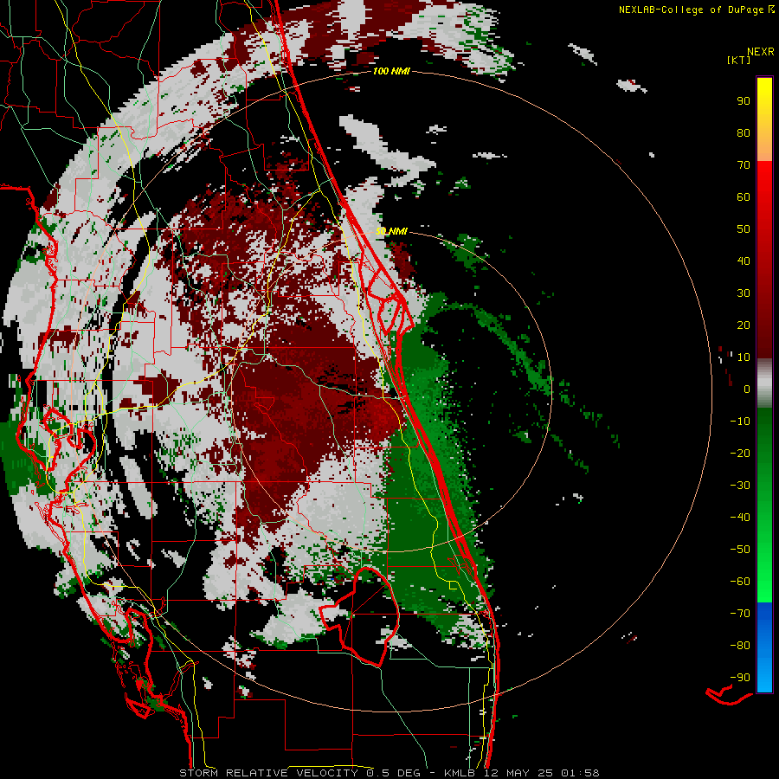Click the '60' value on the velocity scale
This screenshot has width=779, height=779.
[x=744, y=196]
